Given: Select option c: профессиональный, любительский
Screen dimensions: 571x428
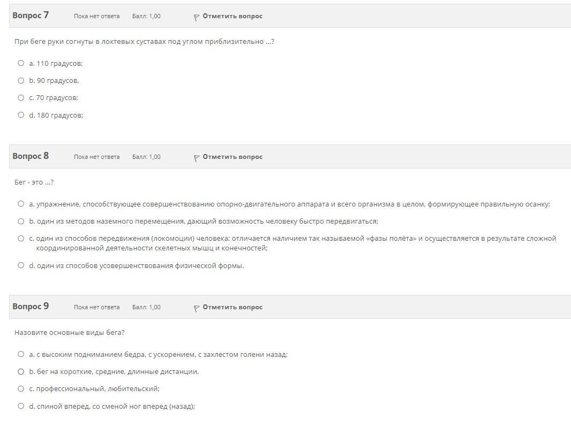Looking at the screenshot, I should tap(21, 389).
